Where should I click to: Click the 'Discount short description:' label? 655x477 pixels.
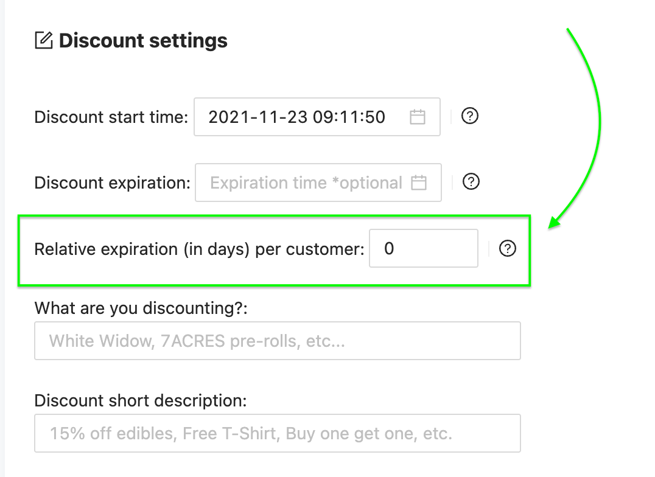(x=141, y=400)
